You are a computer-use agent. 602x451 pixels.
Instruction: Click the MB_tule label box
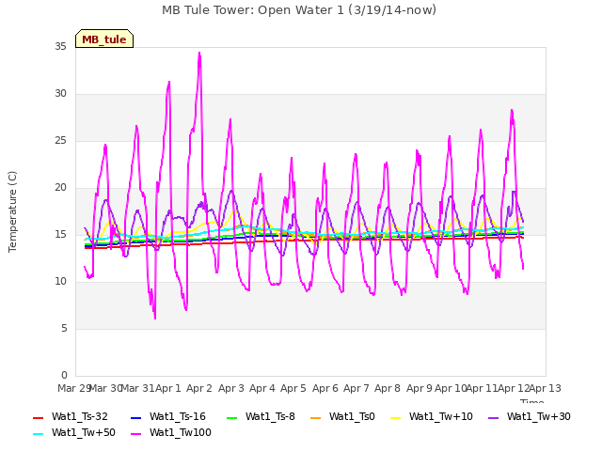(x=104, y=39)
